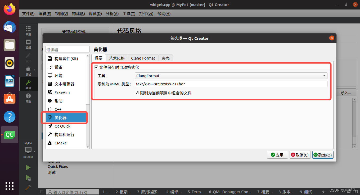Close the 首选项 preferences dialog

click(331, 38)
